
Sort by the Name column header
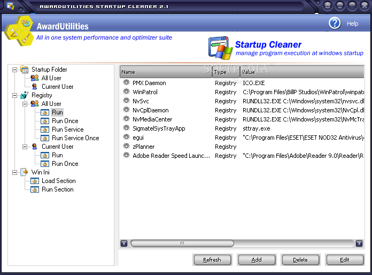point(166,72)
